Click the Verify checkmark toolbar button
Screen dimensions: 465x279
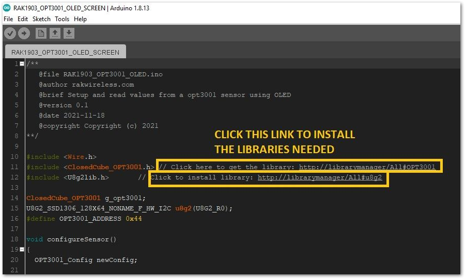10,33
